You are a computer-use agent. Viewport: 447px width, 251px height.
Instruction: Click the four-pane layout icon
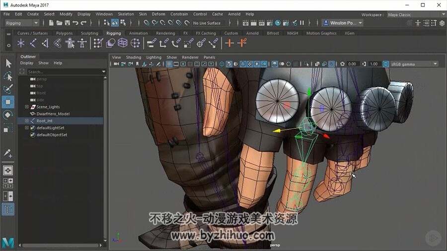[x=8, y=183]
